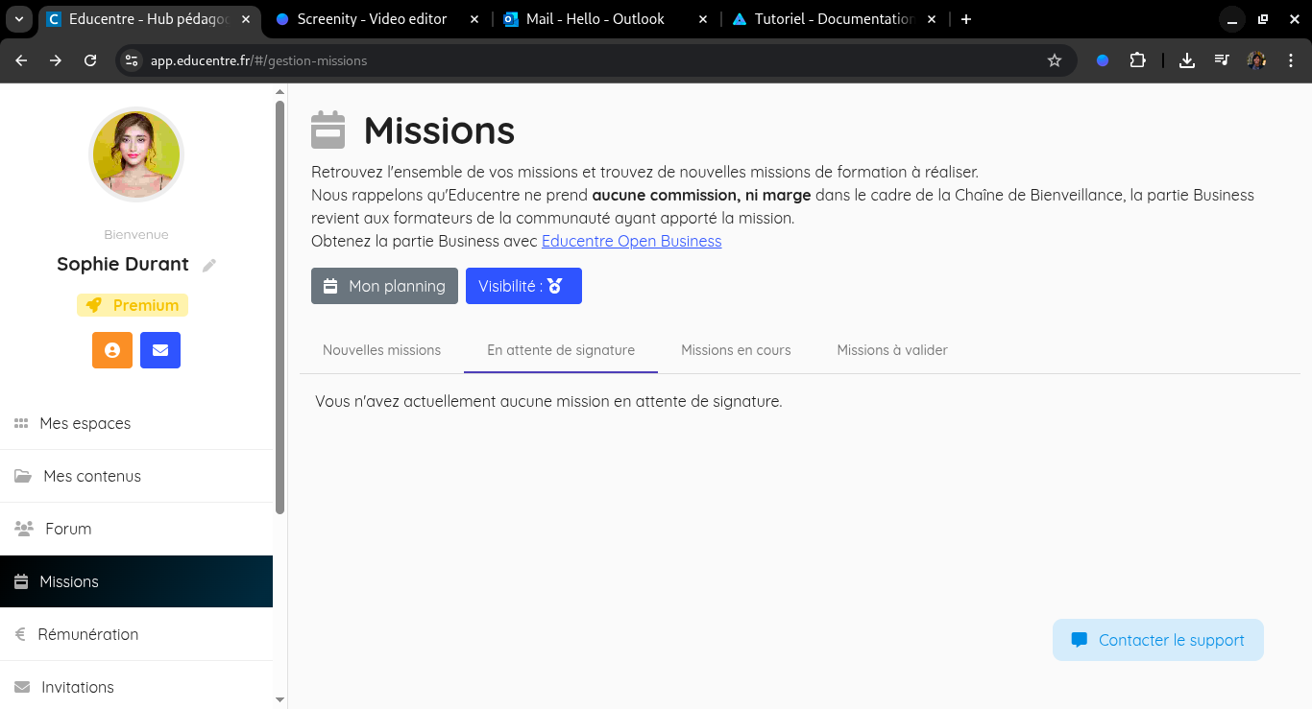Click the Missions page heading

tap(439, 130)
